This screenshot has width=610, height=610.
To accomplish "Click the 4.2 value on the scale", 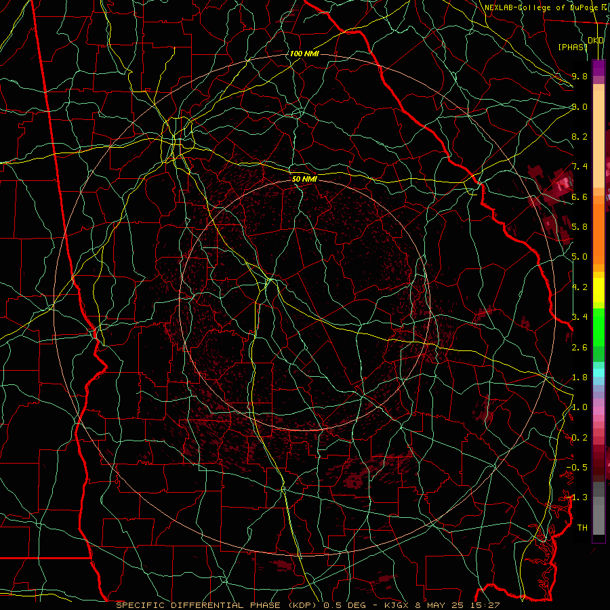I will [x=579, y=287].
